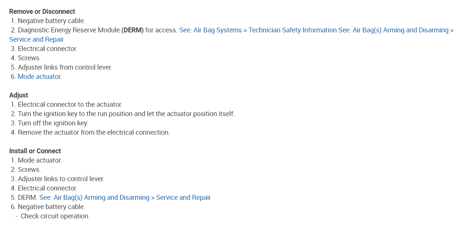Click "Adjuster links from control lever" step
Viewport: 462px width, 231px height.
tap(65, 67)
